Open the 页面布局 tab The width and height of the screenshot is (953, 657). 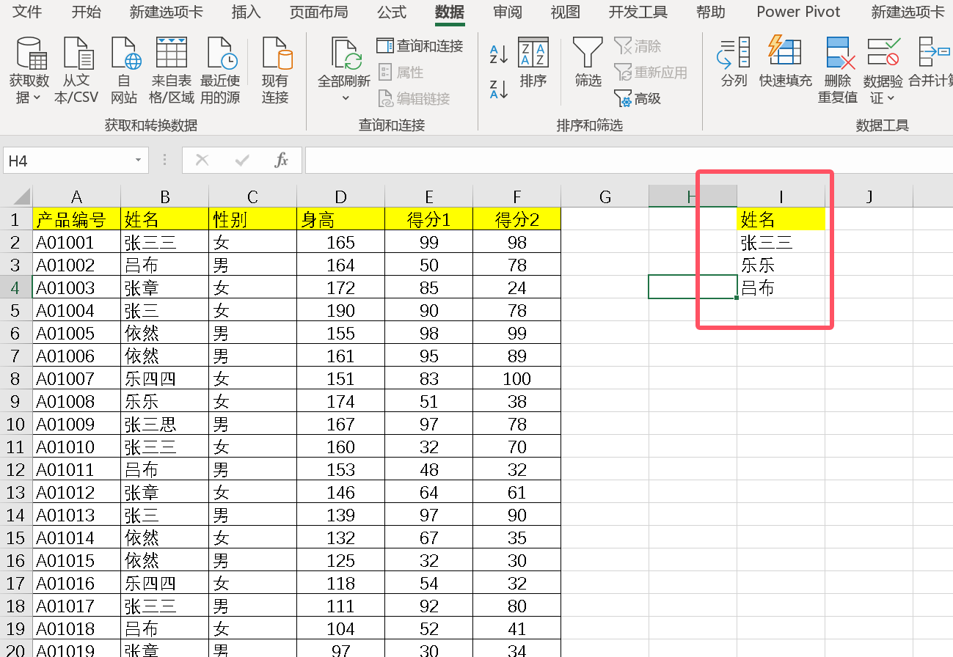coord(318,12)
